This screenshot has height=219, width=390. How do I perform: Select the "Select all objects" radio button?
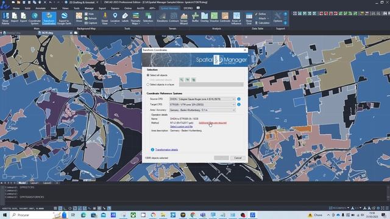[x=148, y=75]
